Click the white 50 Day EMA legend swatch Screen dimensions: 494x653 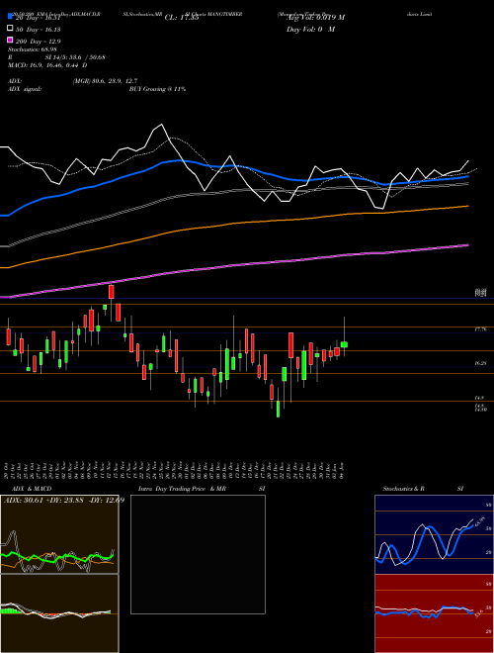tap(10, 29)
